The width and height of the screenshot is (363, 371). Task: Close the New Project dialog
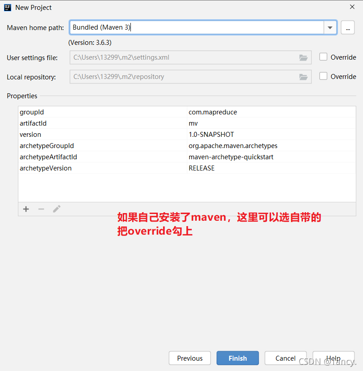point(352,7)
